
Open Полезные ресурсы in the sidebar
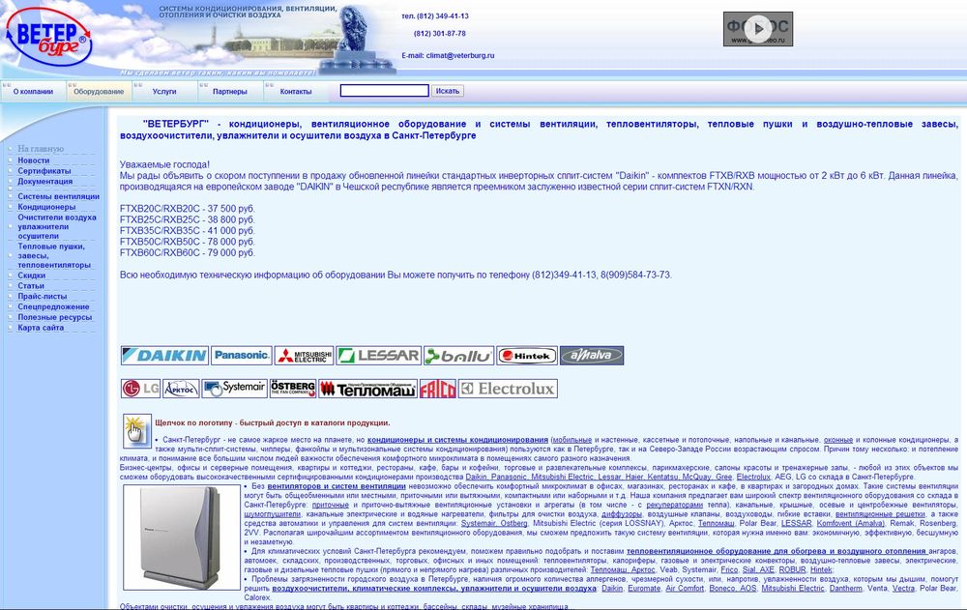[x=54, y=317]
